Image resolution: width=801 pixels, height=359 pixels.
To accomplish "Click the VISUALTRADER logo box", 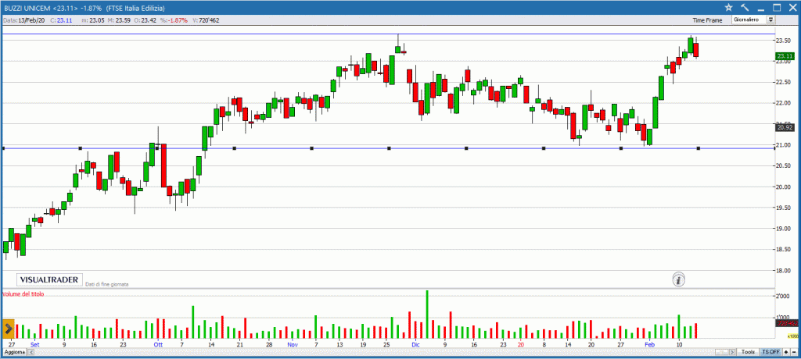I will coord(49,279).
